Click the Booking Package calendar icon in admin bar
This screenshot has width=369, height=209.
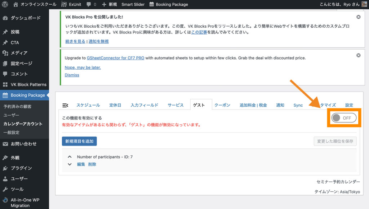(152, 4)
